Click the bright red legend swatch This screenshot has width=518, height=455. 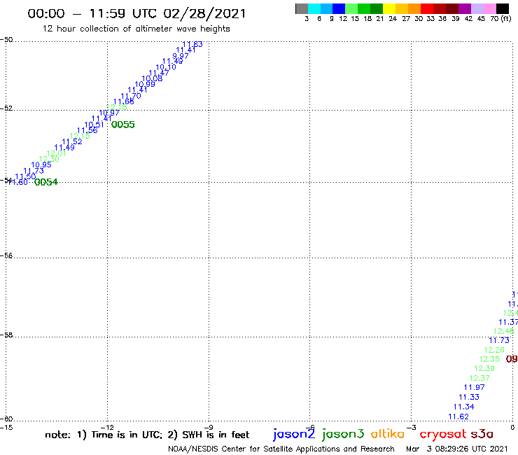coord(427,8)
